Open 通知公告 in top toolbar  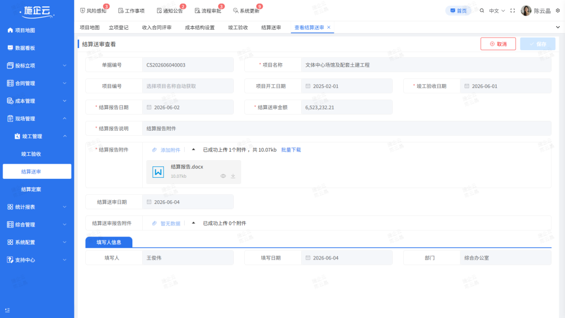coord(169,11)
